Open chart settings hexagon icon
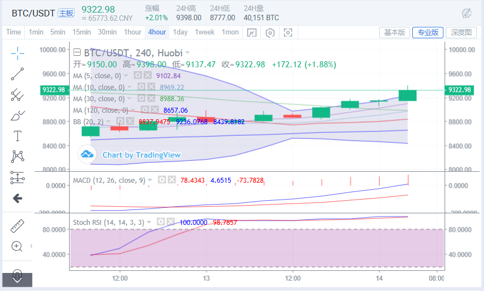 coord(270,32)
